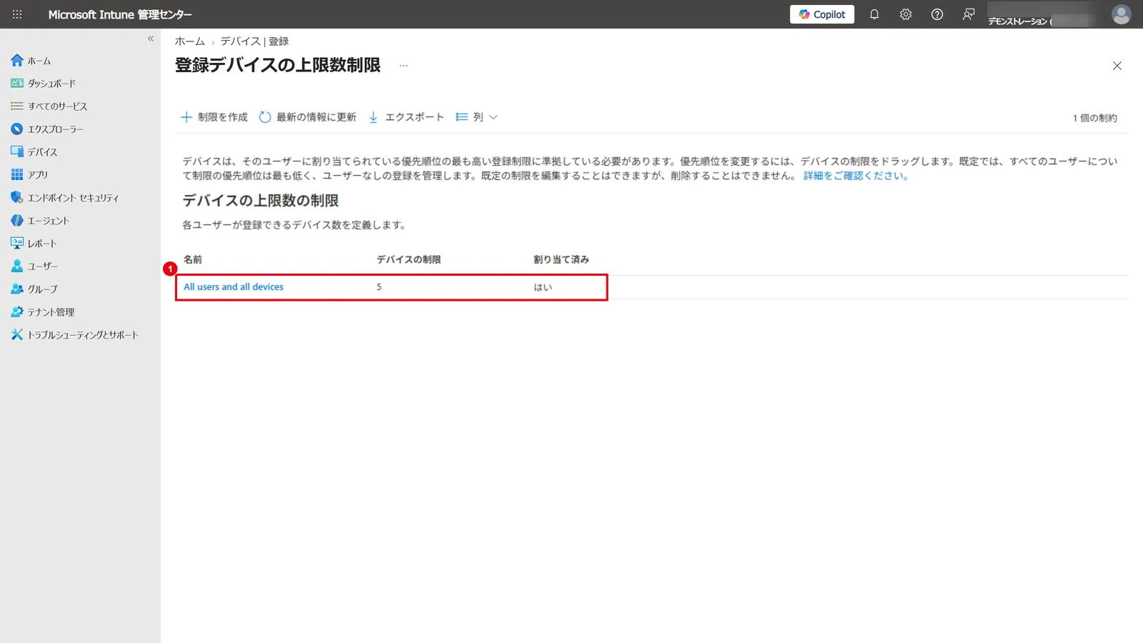
Task: Open デバイス in sidebar
Action: pyautogui.click(x=34, y=152)
